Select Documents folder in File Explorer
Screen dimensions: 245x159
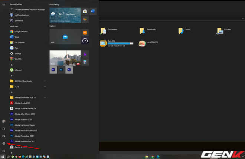coord(109,31)
